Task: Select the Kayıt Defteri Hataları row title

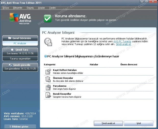Action: click(65, 70)
